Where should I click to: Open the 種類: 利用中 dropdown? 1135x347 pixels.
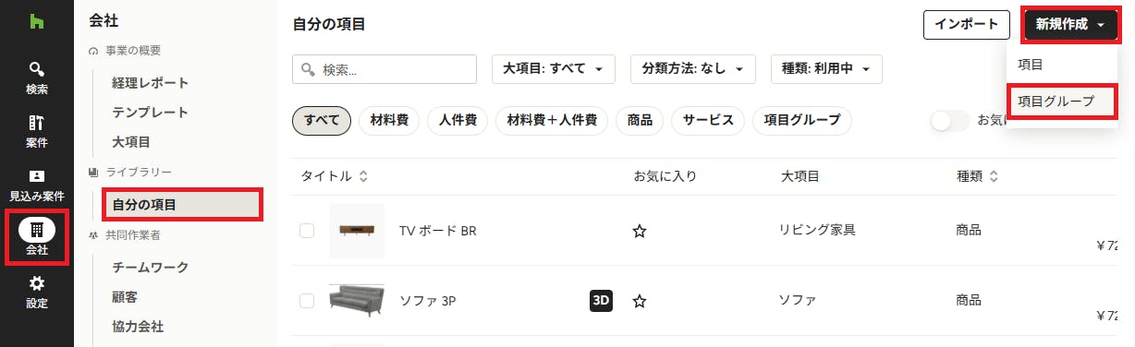pos(826,69)
